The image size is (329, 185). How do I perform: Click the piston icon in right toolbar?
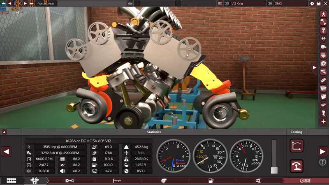tap(323, 30)
